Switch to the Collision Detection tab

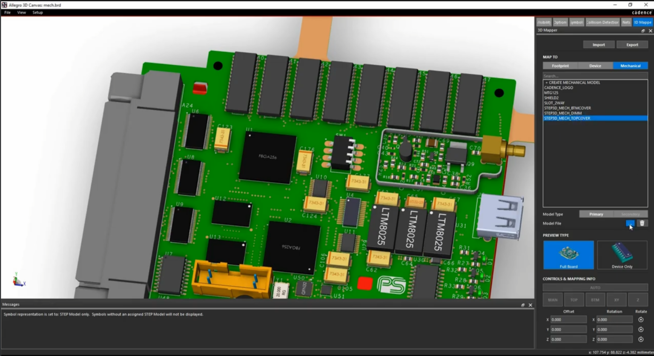[602, 22]
